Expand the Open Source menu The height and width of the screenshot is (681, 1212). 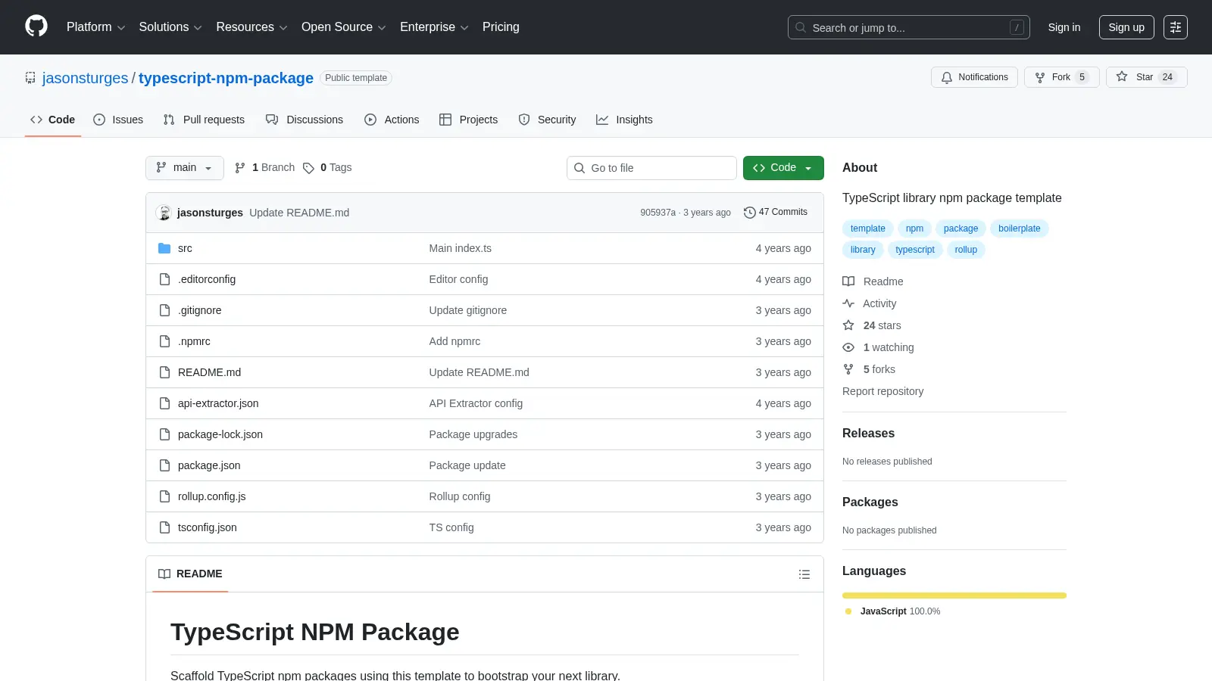coord(344,27)
